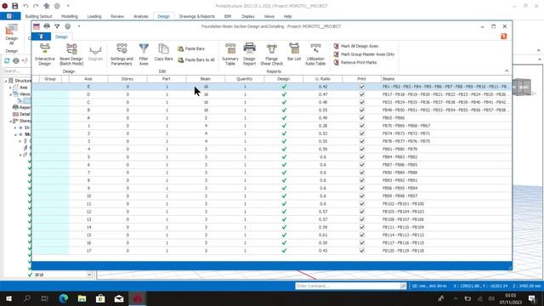The width and height of the screenshot is (544, 306).
Task: Expand Views node in structure tree
Action: 10,94
